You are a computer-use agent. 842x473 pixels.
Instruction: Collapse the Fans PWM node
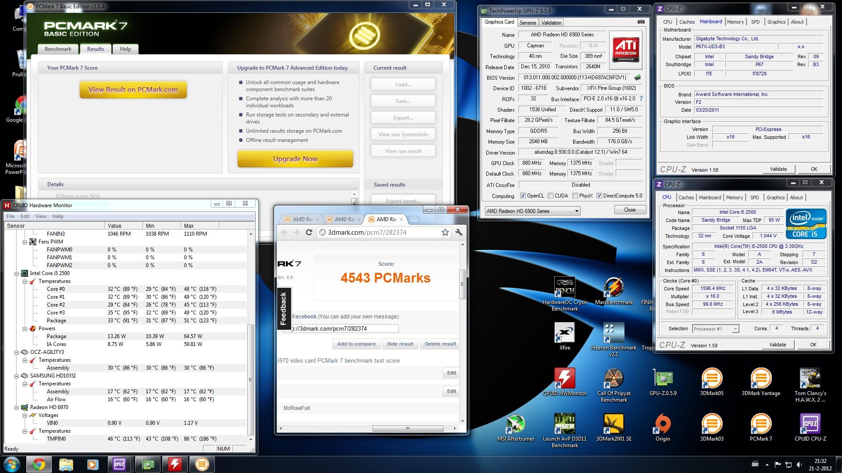tap(25, 242)
